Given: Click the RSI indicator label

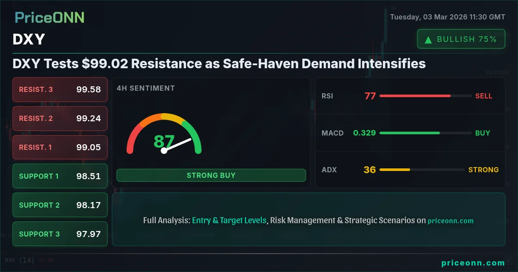Looking at the screenshot, I should click(327, 96).
